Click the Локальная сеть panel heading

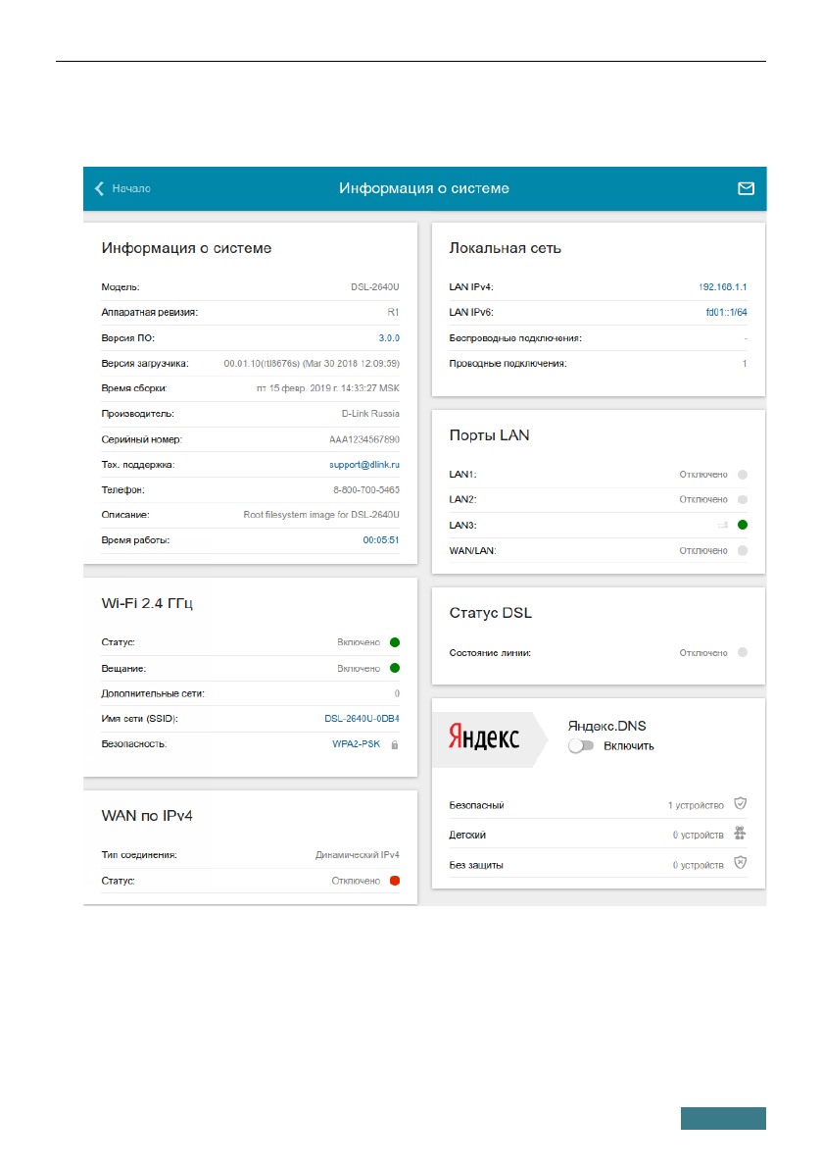tap(506, 248)
